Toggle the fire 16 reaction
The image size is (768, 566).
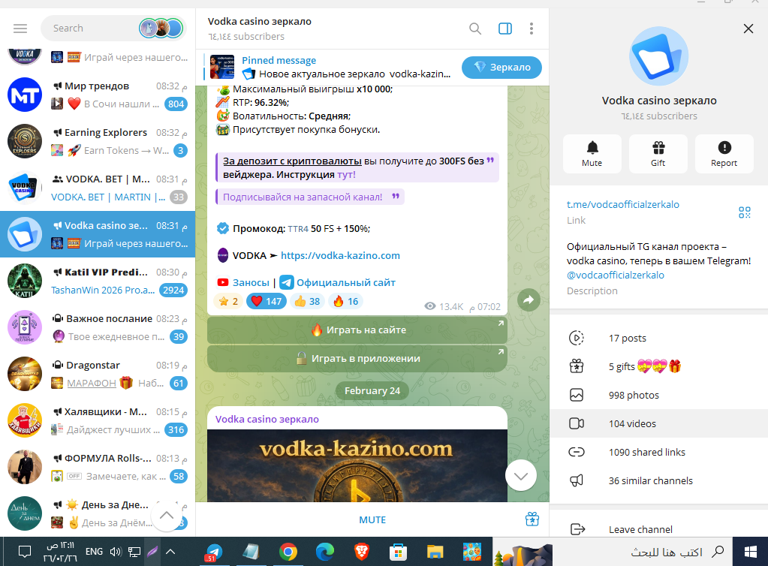pyautogui.click(x=345, y=301)
